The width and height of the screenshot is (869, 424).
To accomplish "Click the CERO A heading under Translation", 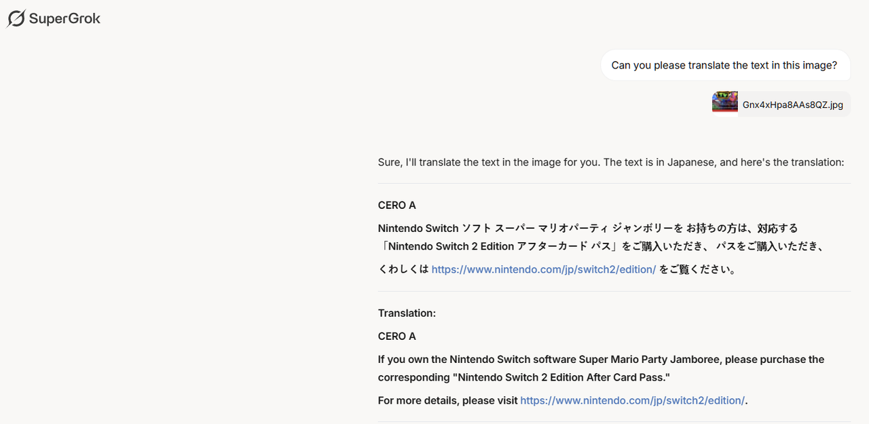I will pos(397,336).
